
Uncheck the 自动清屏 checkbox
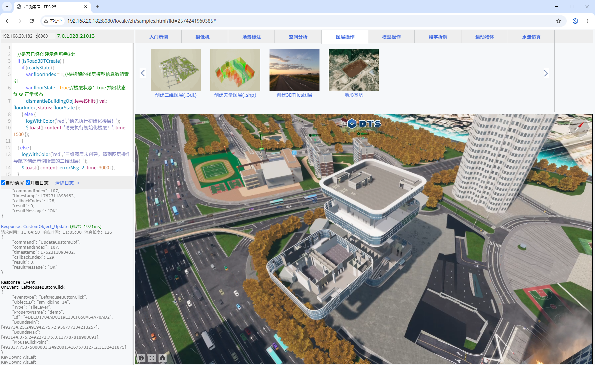point(3,183)
